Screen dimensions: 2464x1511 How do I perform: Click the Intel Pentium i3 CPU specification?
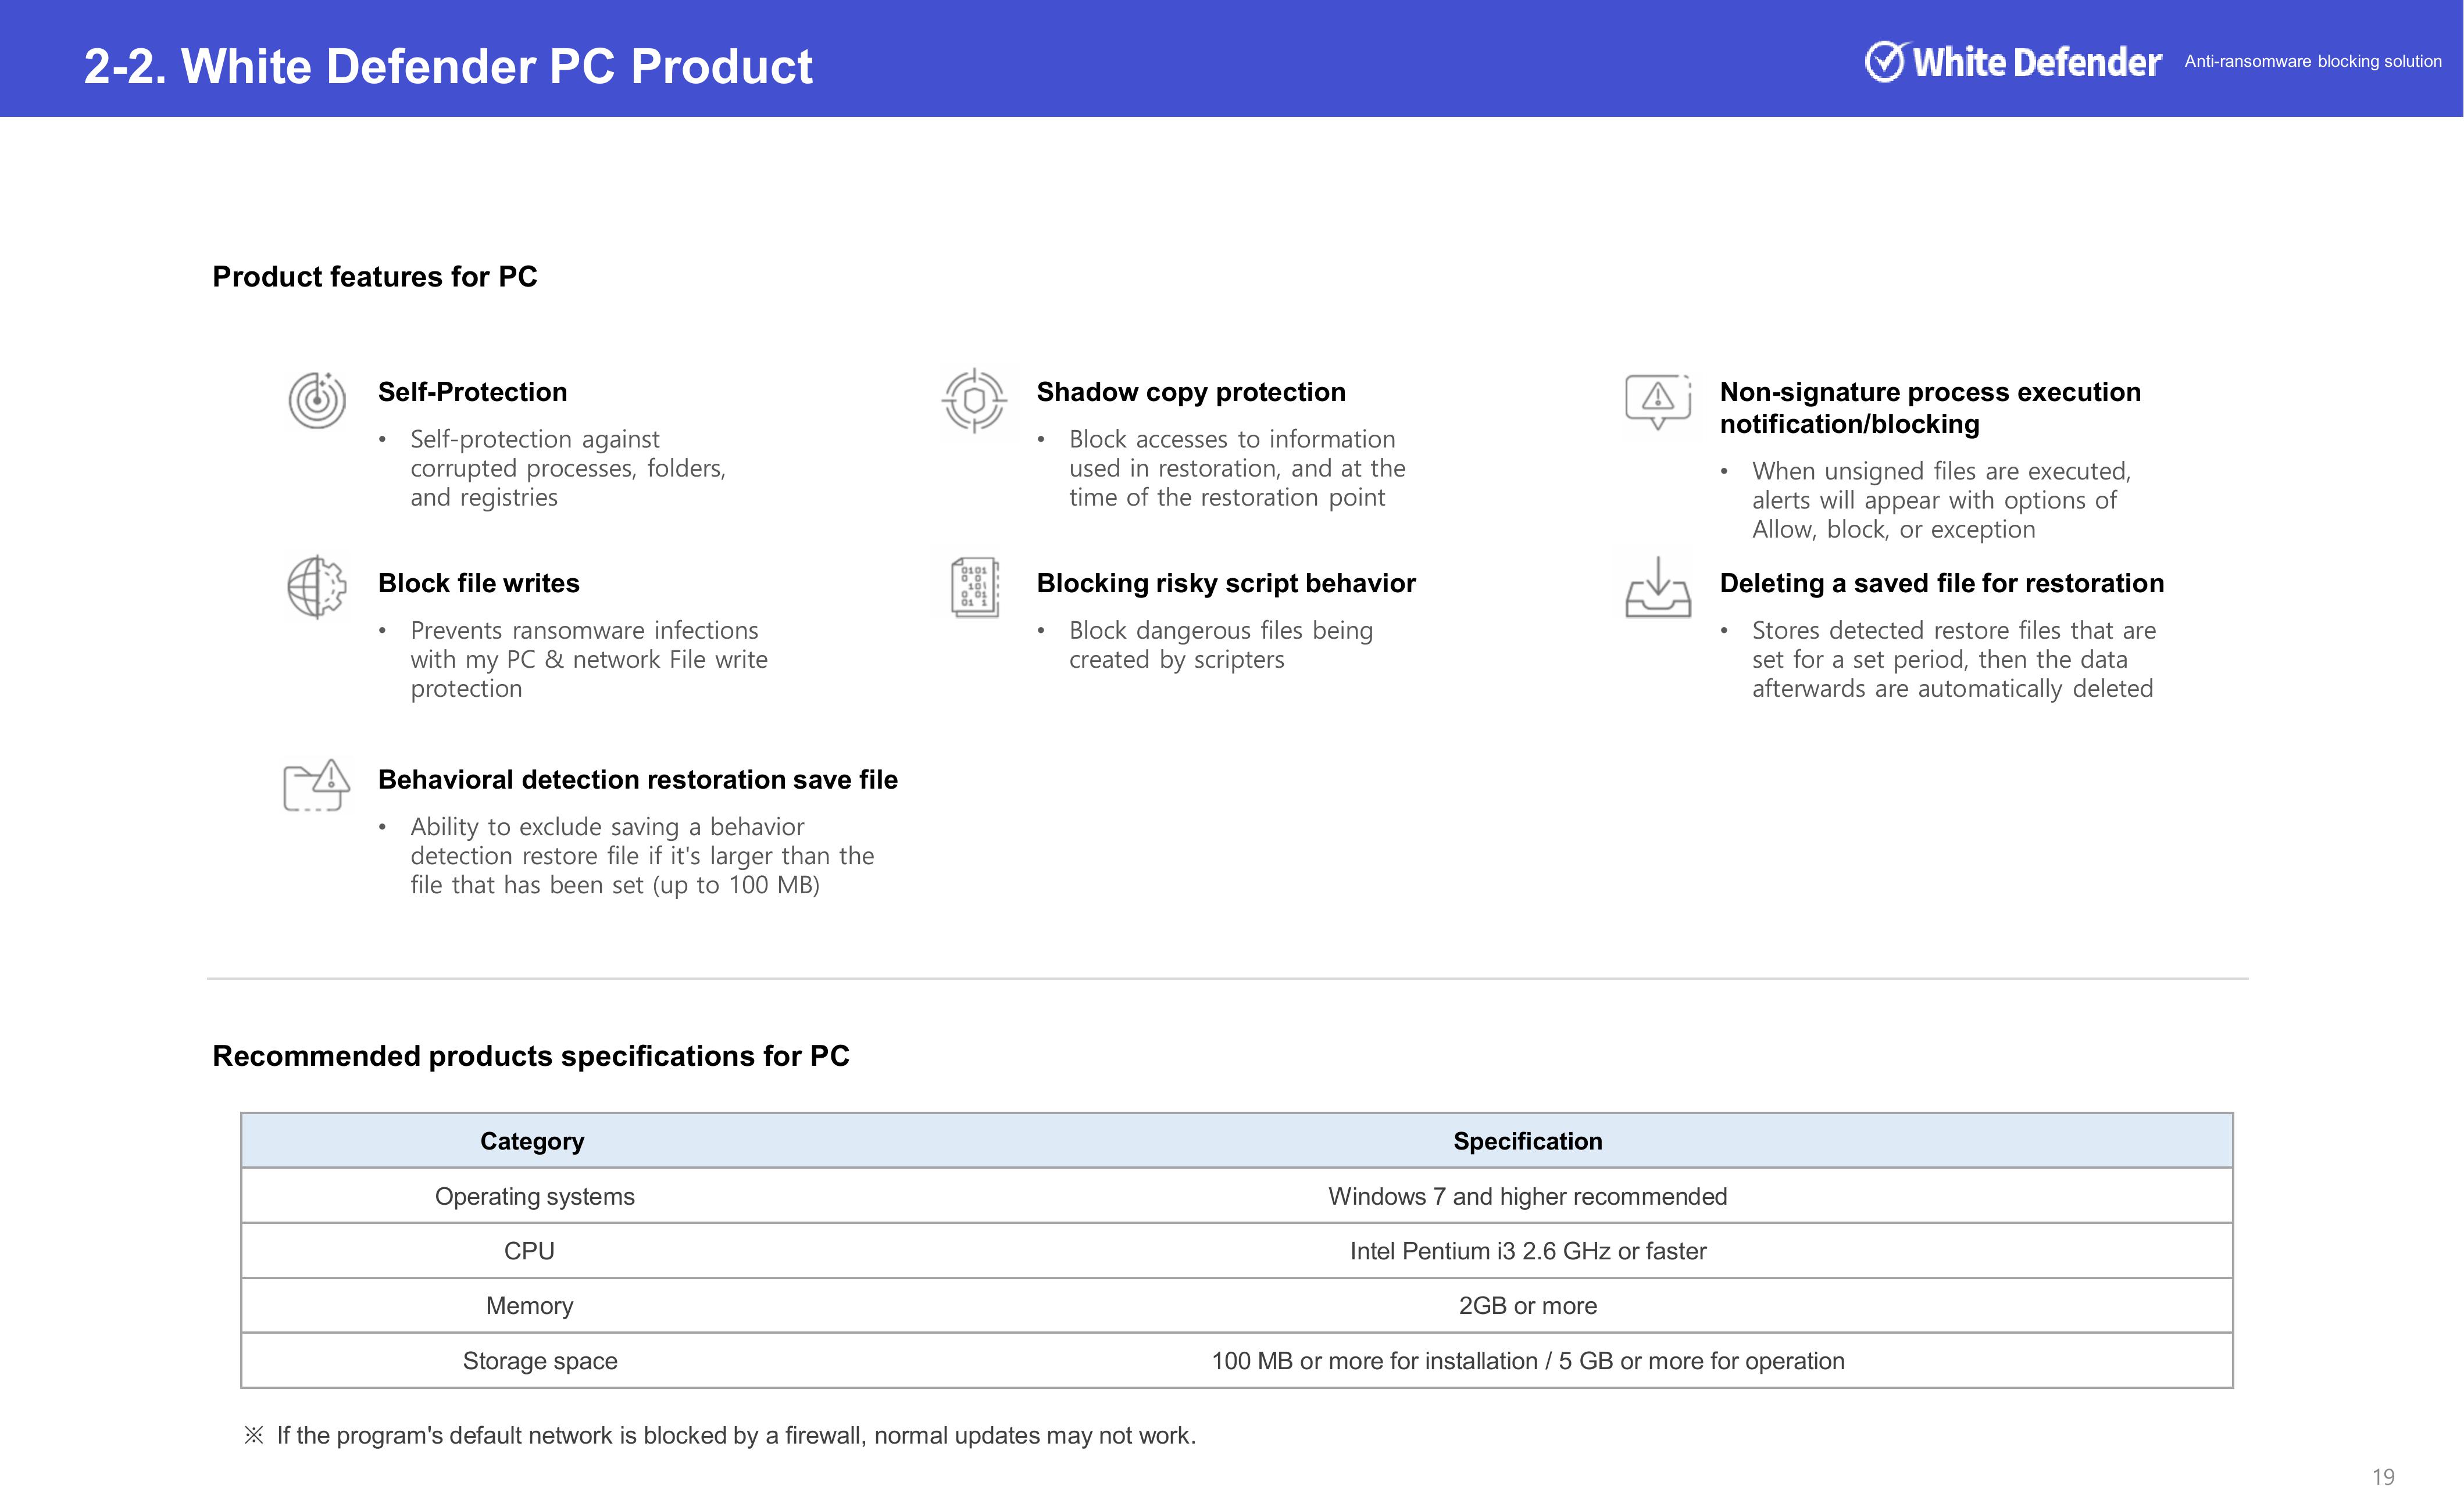point(1527,1251)
